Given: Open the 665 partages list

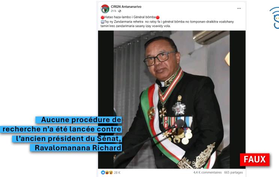Looking at the screenshot, I should [x=234, y=172].
